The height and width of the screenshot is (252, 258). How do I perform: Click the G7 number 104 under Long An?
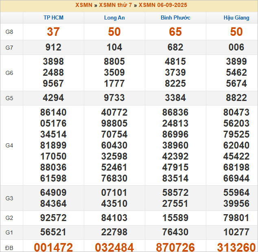pos(114,47)
